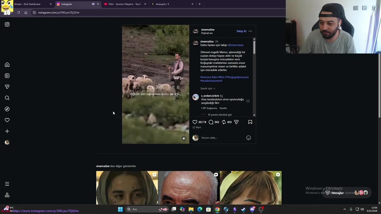
Task: Open new browser tab with plus
Action: pos(199,4)
